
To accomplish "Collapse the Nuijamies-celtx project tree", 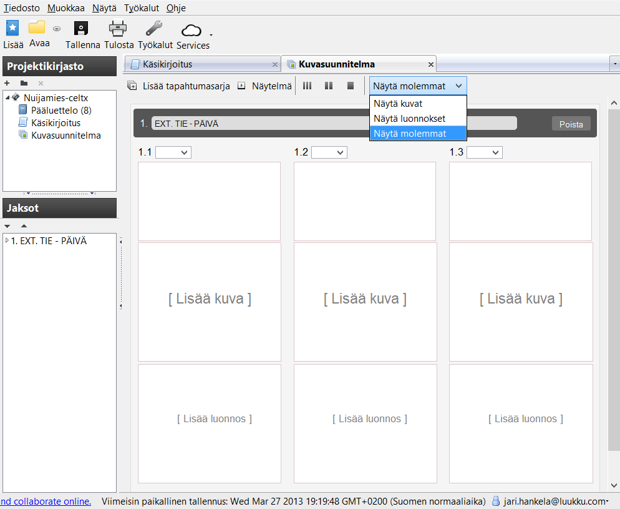I will coord(7,98).
